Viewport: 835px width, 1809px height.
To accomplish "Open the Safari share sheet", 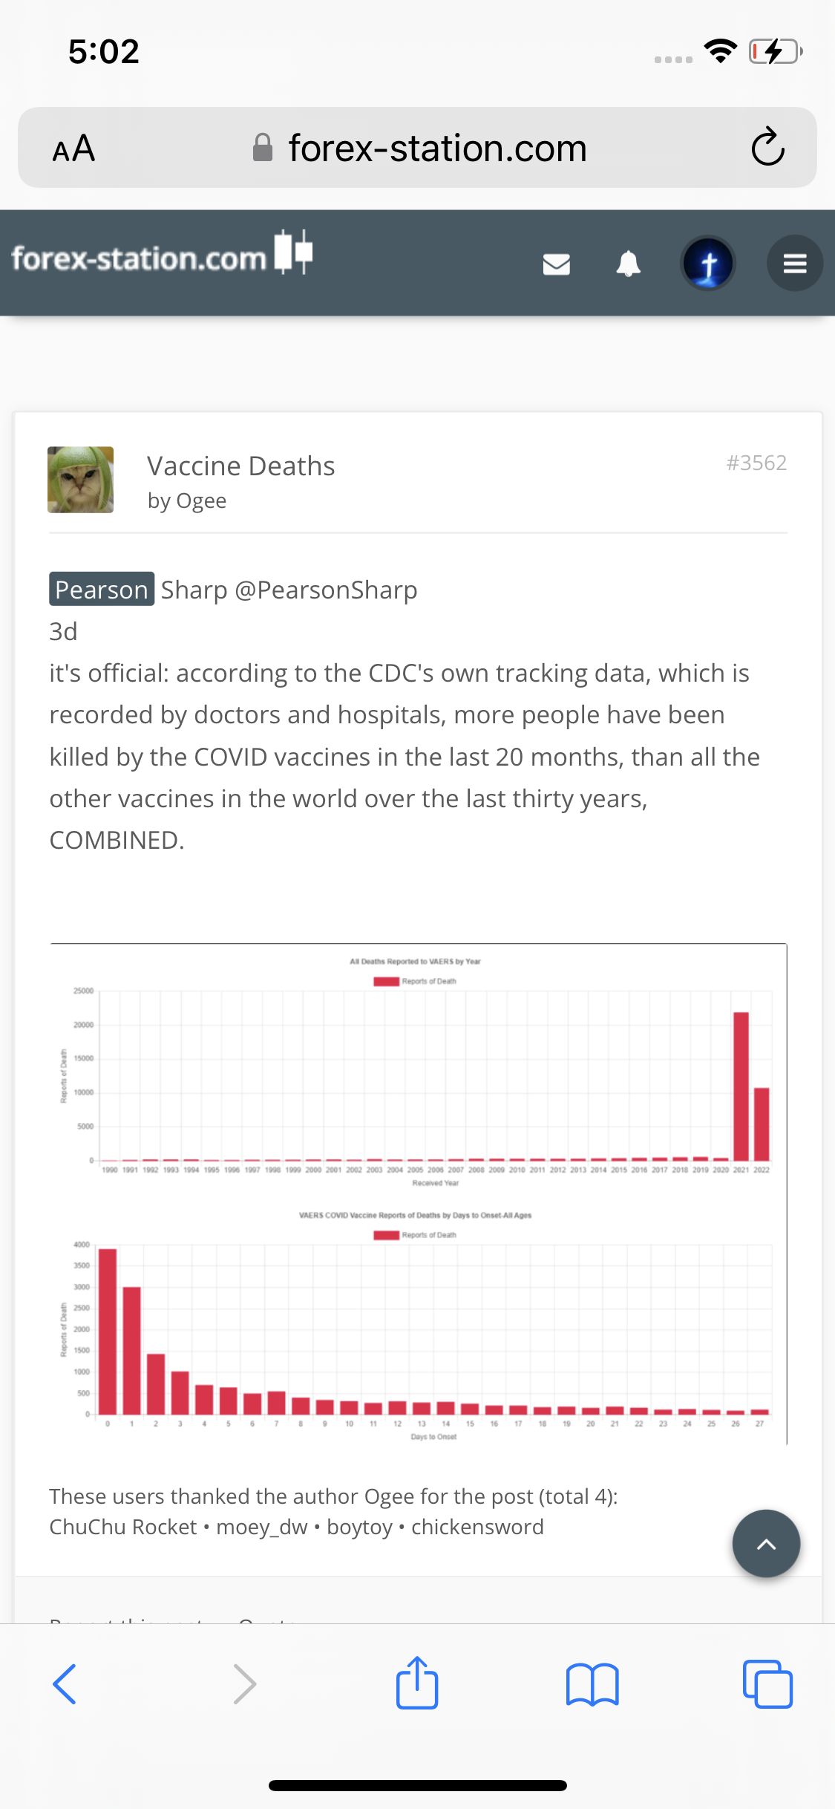I will (417, 1683).
